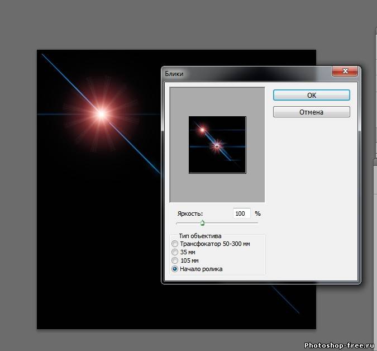377x351 pixels.
Task: Select the Начало ролика radio button
Action: (x=175, y=269)
